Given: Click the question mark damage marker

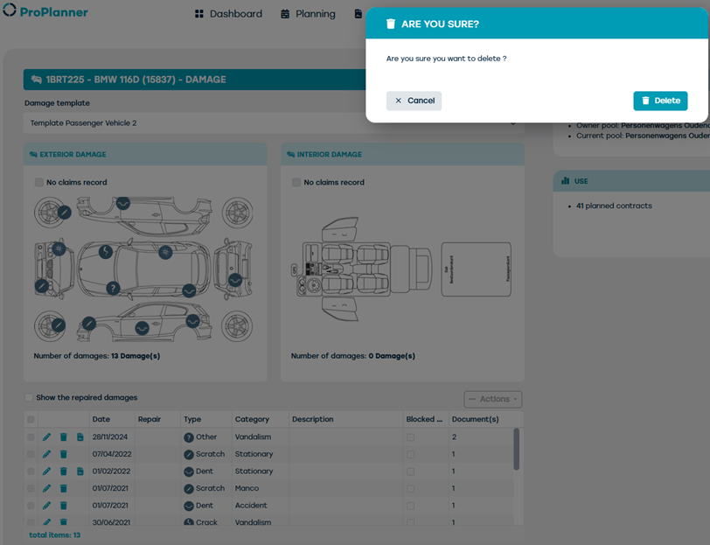Looking at the screenshot, I should [113, 288].
